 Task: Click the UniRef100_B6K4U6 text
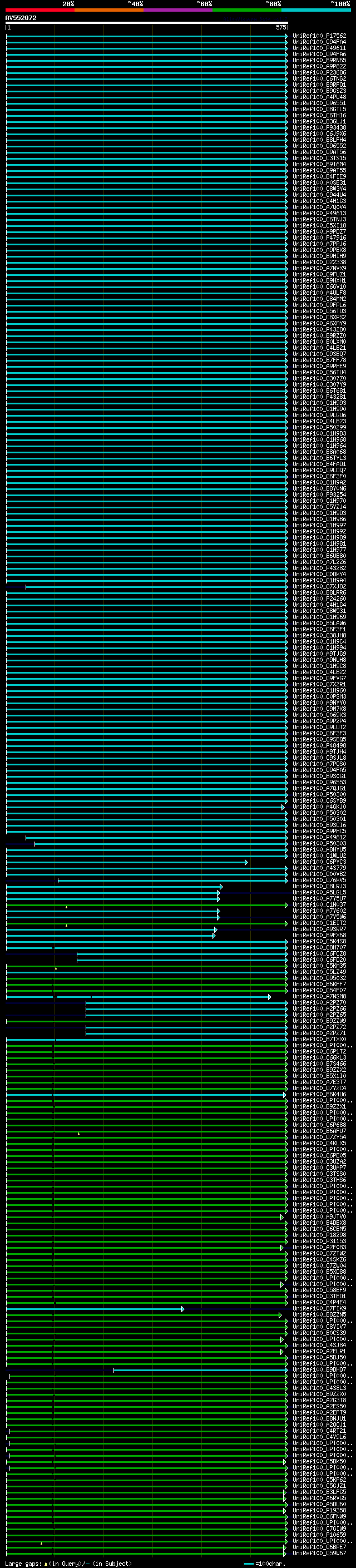(319, 1095)
